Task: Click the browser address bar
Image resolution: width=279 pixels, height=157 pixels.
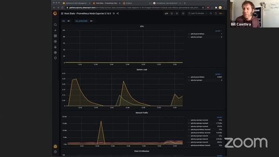Action: coord(133,8)
